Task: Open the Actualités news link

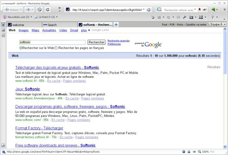Action: pyautogui.click(x=49, y=30)
